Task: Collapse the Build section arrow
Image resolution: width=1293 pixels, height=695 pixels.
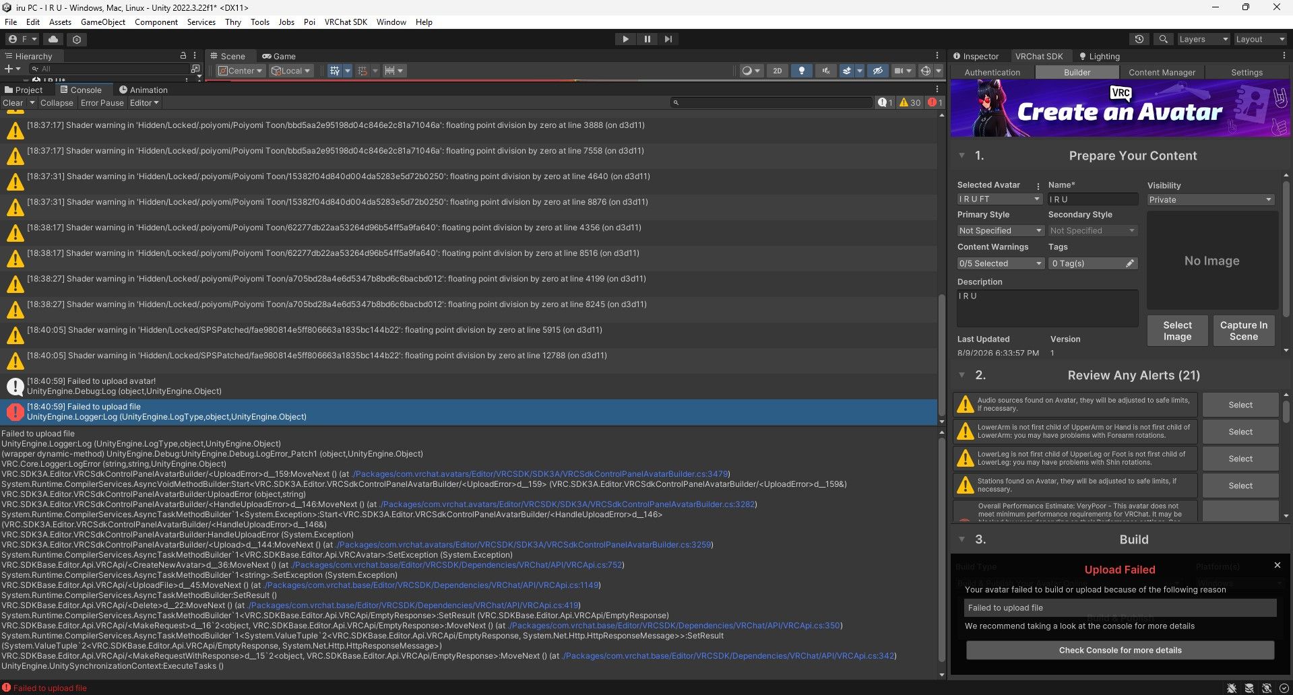Action: point(961,539)
